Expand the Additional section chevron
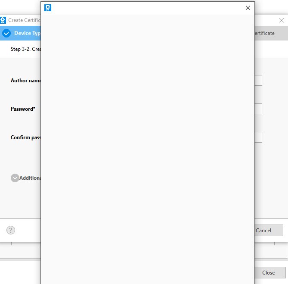Viewport: 288px width, 284px height. (x=15, y=178)
